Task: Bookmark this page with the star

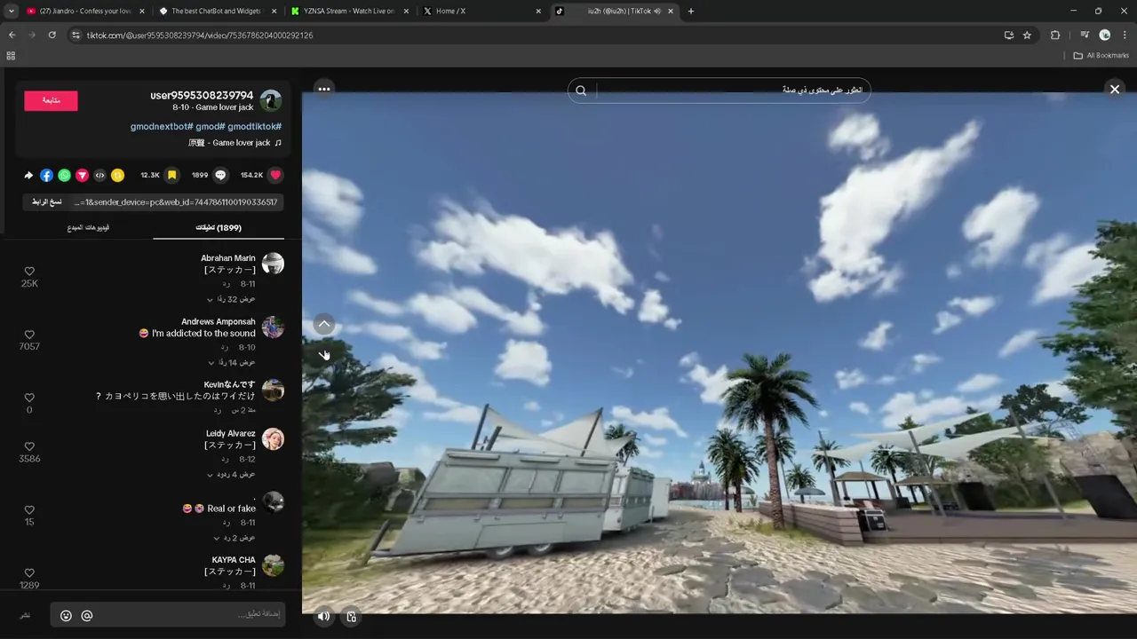Action: (1028, 35)
